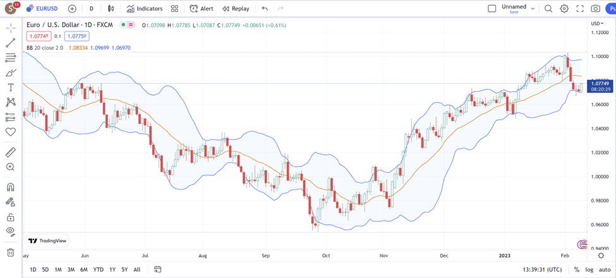The image size is (616, 278).
Task: Set range to 5Y
Action: coord(124,269)
